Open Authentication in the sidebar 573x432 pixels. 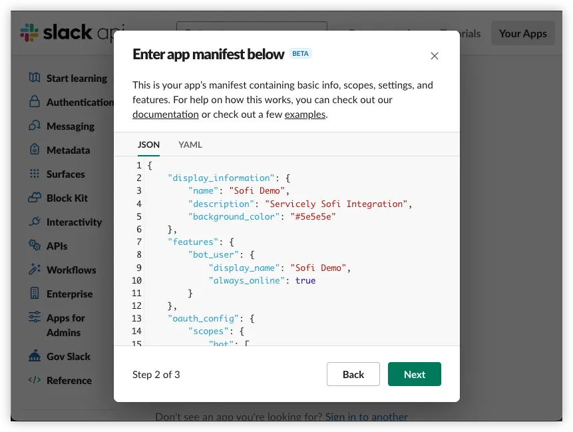pyautogui.click(x=80, y=103)
